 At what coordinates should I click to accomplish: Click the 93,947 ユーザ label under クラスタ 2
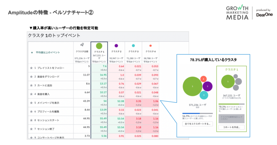pyautogui.click(x=116, y=58)
